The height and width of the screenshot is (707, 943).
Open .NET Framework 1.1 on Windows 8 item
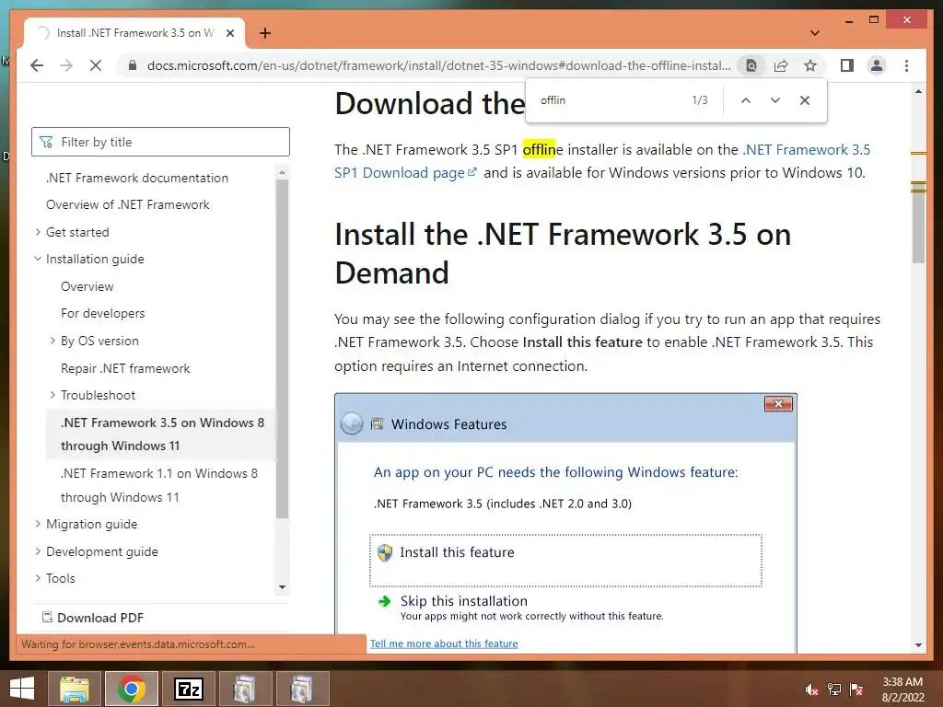tap(160, 485)
